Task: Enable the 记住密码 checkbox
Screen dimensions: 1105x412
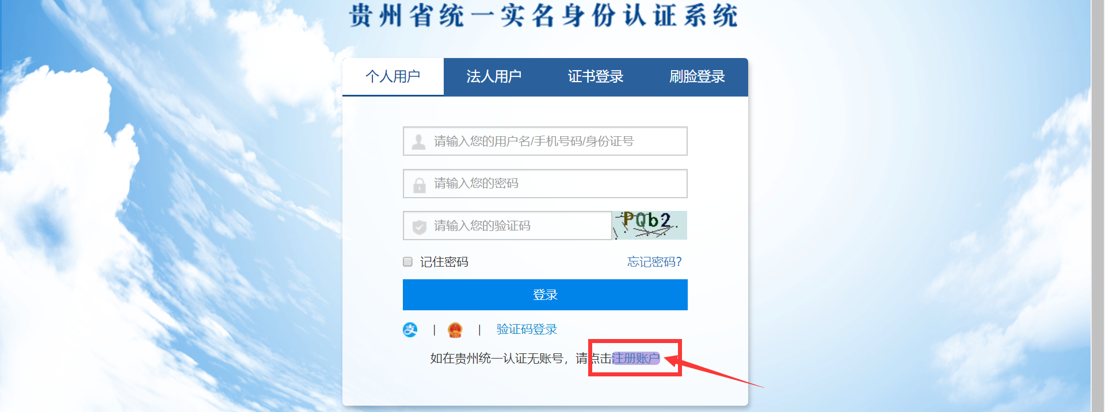Action: 408,262
